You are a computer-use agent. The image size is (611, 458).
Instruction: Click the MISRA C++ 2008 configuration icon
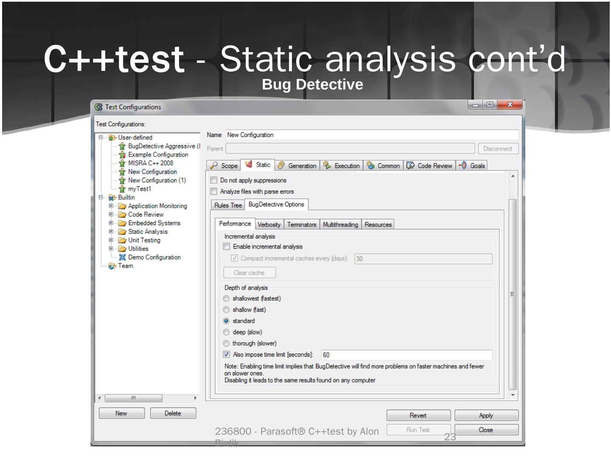pyautogui.click(x=122, y=163)
